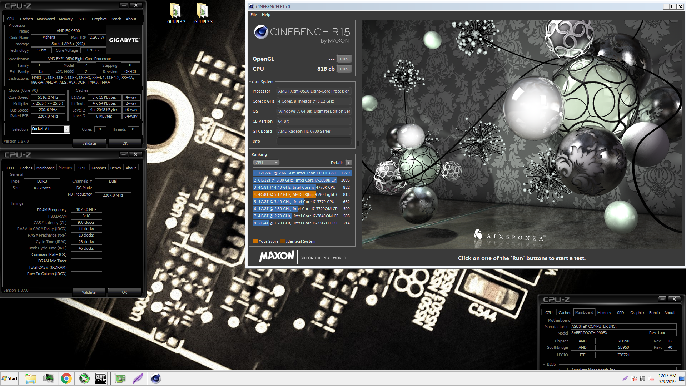Screen dimensions: 686x386
Task: Open the GPUPI 3.3 desktop folder
Action: click(x=203, y=13)
